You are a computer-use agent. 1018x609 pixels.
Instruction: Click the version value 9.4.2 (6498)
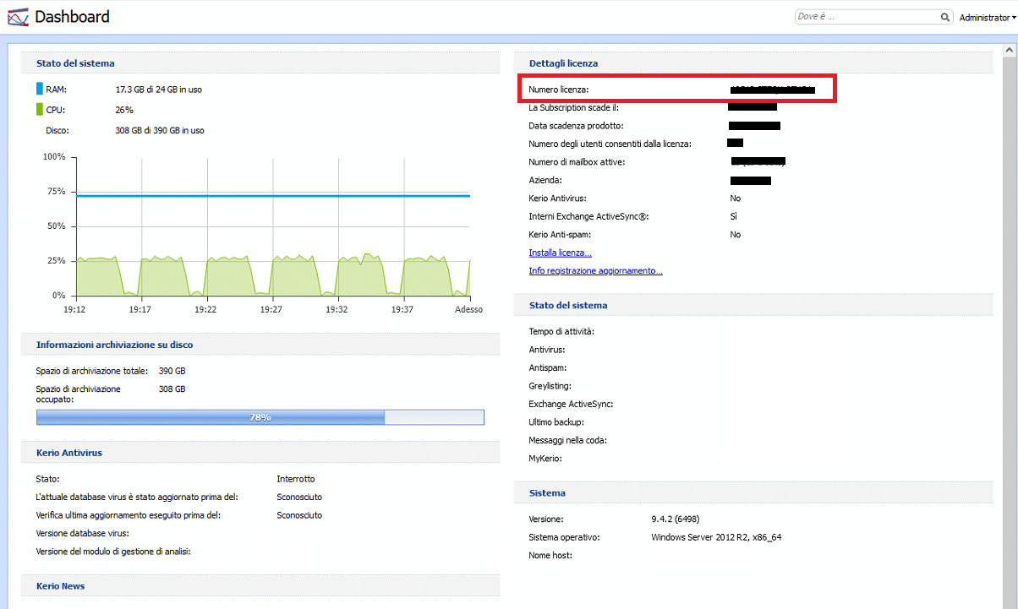tap(675, 519)
